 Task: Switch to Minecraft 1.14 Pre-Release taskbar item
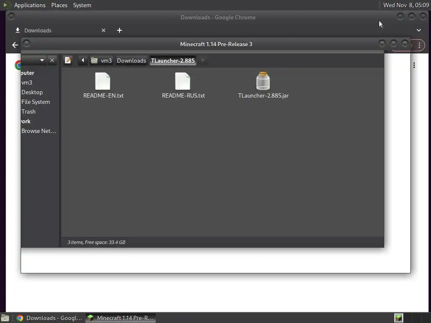(x=120, y=318)
